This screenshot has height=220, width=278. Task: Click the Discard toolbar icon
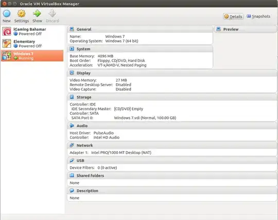pyautogui.click(x=53, y=13)
